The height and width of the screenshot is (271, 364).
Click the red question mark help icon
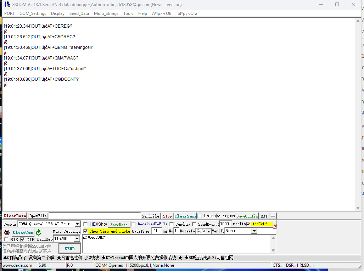point(275,226)
